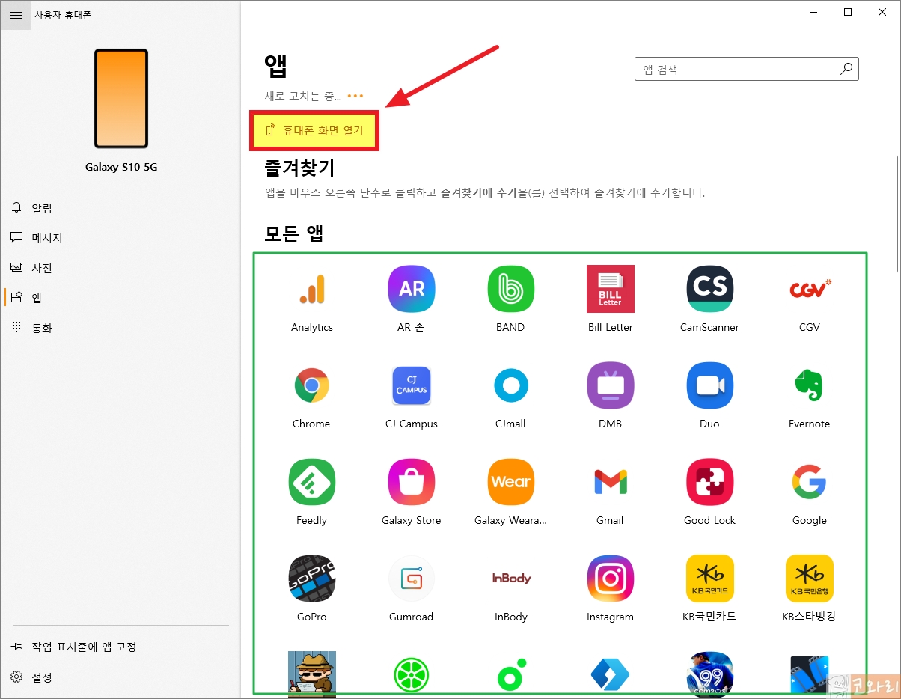Viewport: 901px width, 699px height.
Task: Click the Galaxy S10 5G phone image
Action: 121,99
